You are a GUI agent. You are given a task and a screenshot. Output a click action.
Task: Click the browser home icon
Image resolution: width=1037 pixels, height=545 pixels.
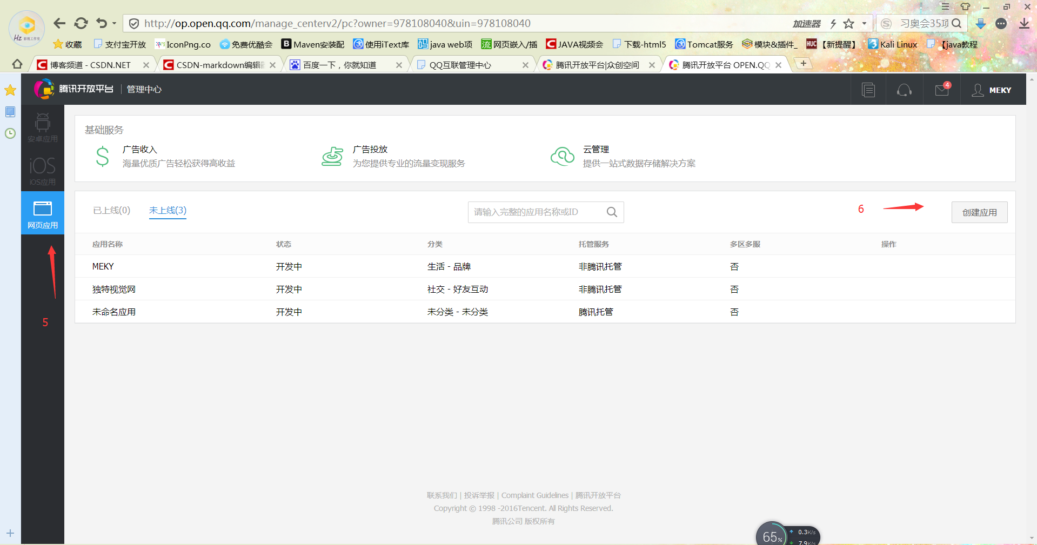point(17,64)
